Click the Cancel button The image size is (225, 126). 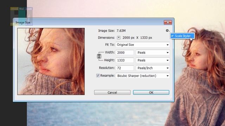112,92
